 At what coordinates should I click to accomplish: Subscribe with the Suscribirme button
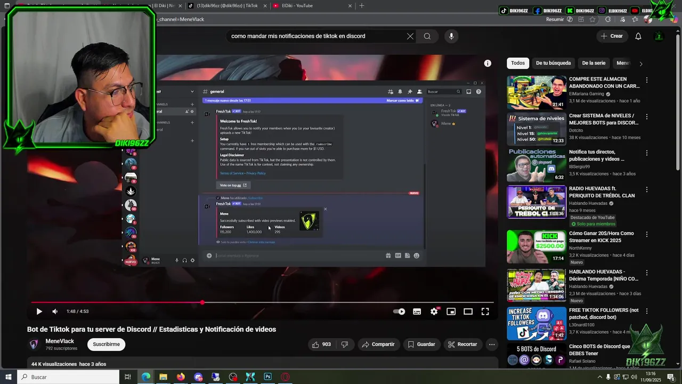[106, 345]
